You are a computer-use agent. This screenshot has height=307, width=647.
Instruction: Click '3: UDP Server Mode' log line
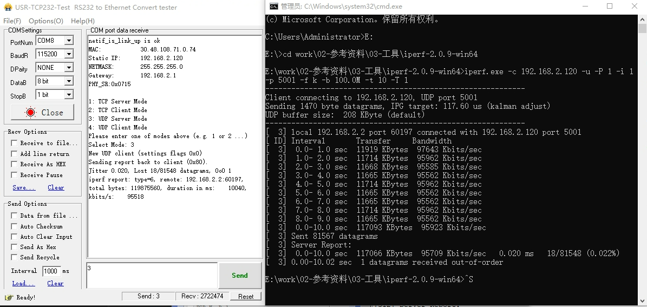pos(117,119)
